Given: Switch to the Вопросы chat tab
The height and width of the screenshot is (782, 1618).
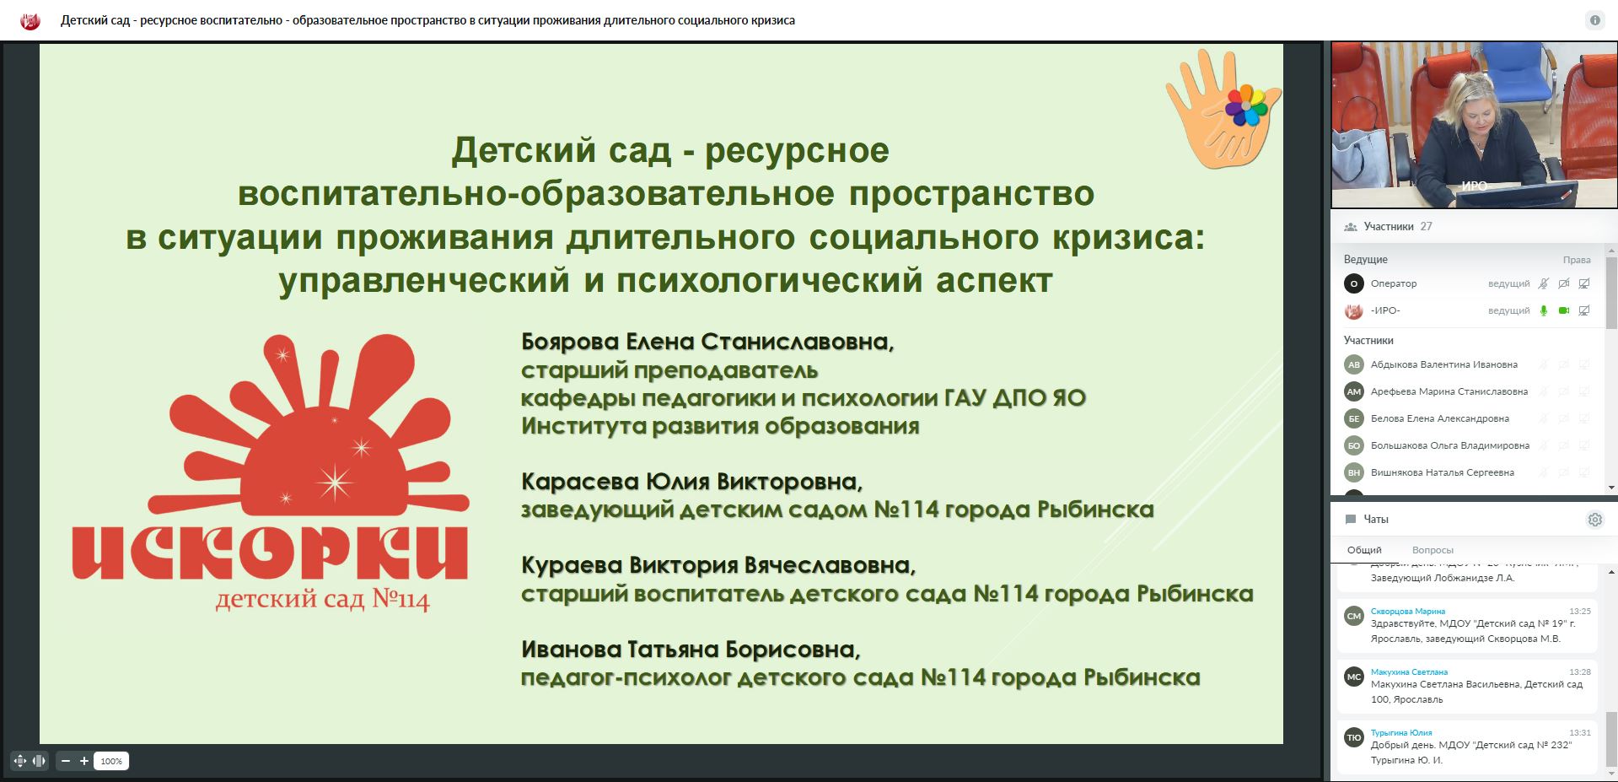Looking at the screenshot, I should (x=1433, y=550).
